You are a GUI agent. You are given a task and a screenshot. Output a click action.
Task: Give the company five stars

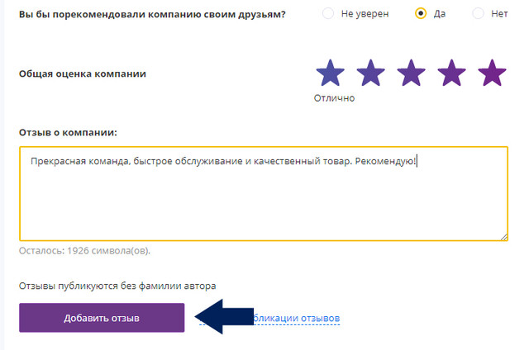coord(493,73)
